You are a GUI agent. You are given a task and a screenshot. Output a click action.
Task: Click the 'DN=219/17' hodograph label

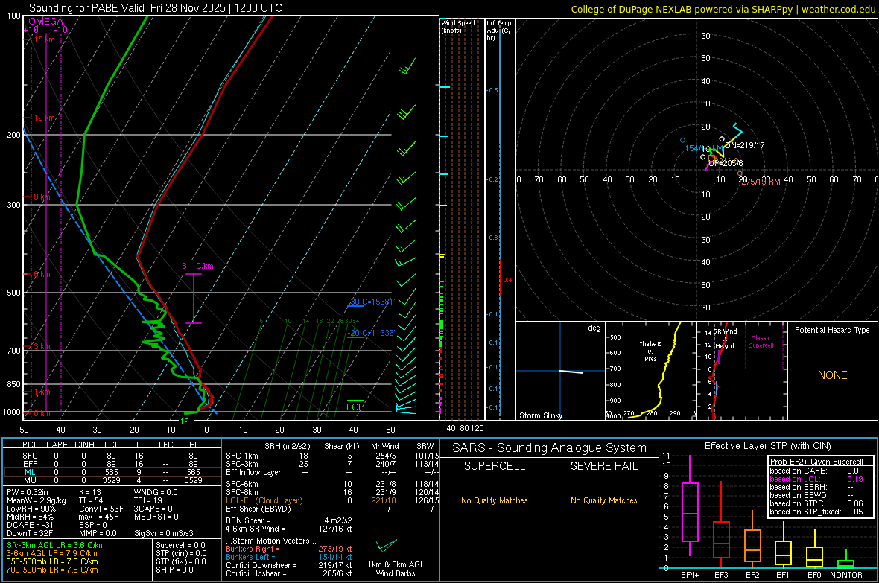(744, 145)
